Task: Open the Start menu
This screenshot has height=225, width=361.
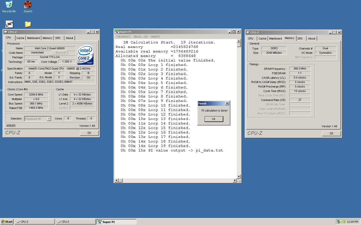Action: coord(7,221)
